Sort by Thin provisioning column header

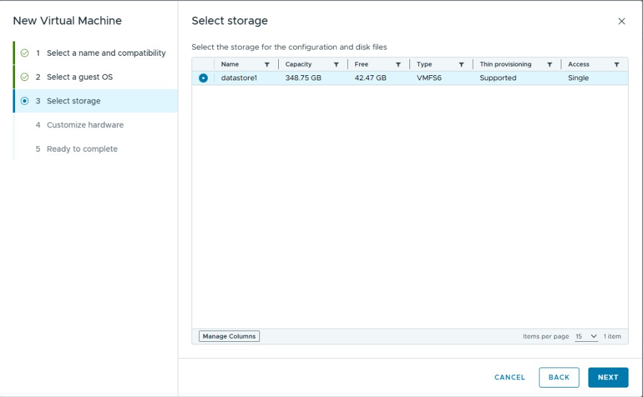505,65
